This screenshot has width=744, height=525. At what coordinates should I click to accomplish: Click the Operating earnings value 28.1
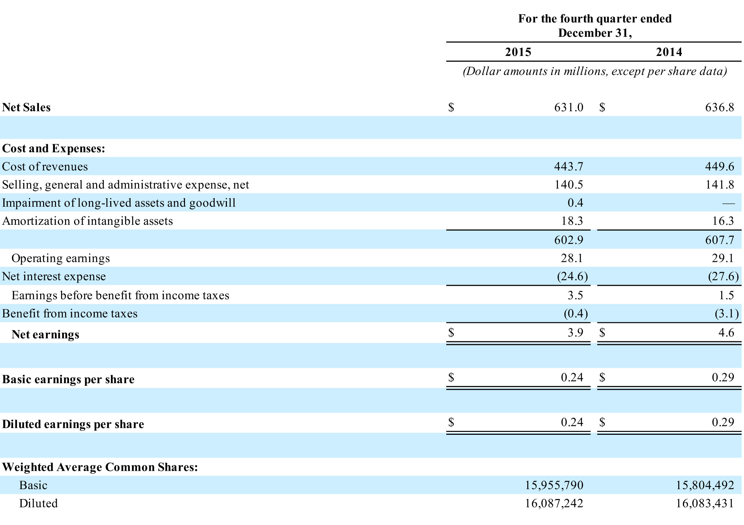(572, 258)
